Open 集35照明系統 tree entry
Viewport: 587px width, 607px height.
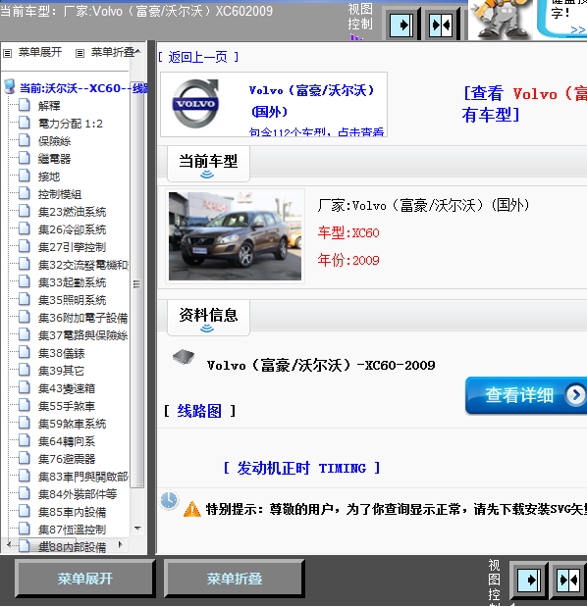(x=72, y=300)
